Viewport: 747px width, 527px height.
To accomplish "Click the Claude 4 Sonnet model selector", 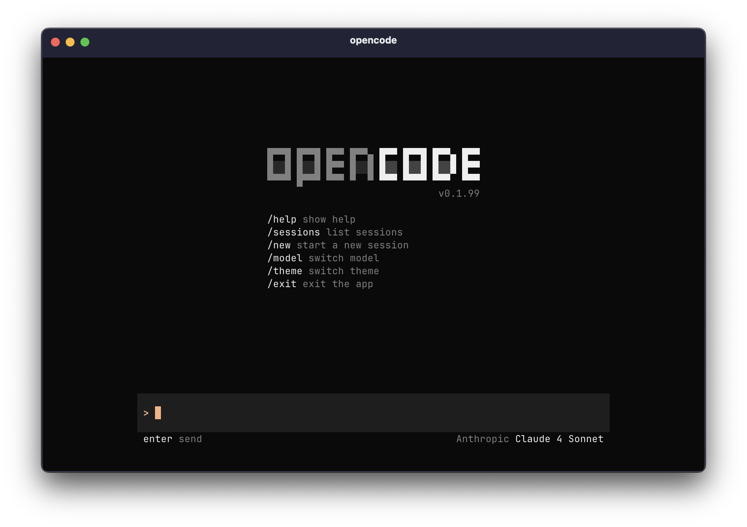I will tap(559, 439).
